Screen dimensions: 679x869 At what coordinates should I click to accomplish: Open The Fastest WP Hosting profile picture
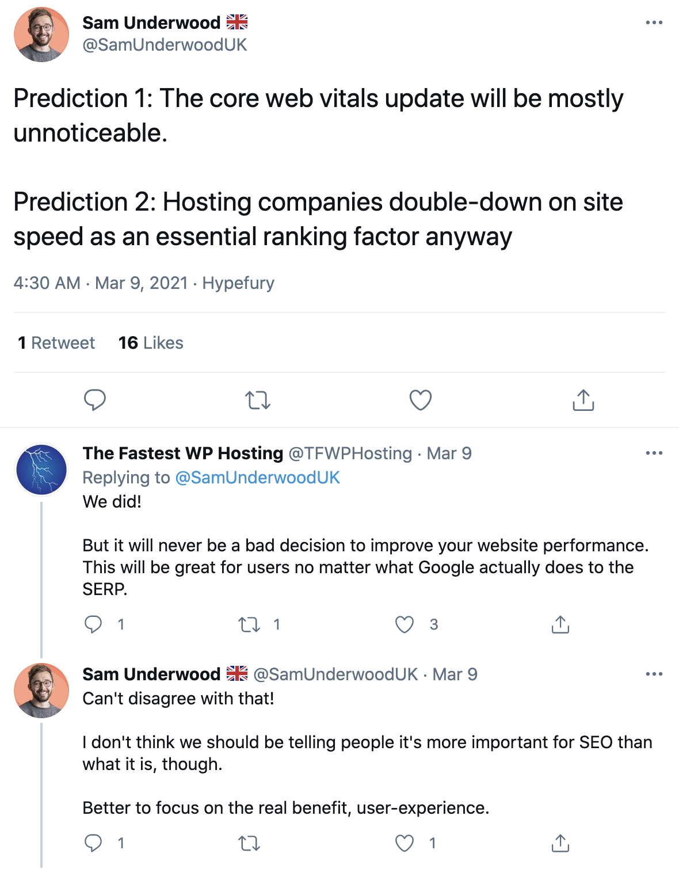point(41,470)
